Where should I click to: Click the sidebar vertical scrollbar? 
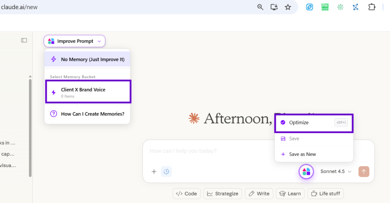(x=30, y=128)
